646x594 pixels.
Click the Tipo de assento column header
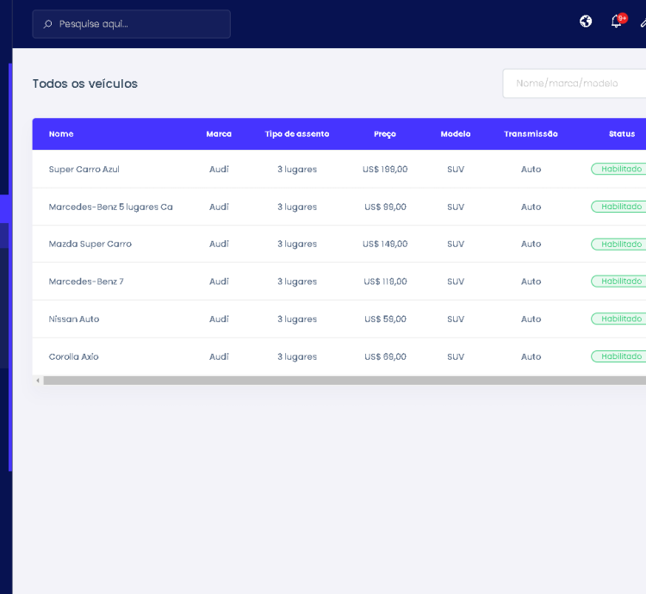coord(297,134)
